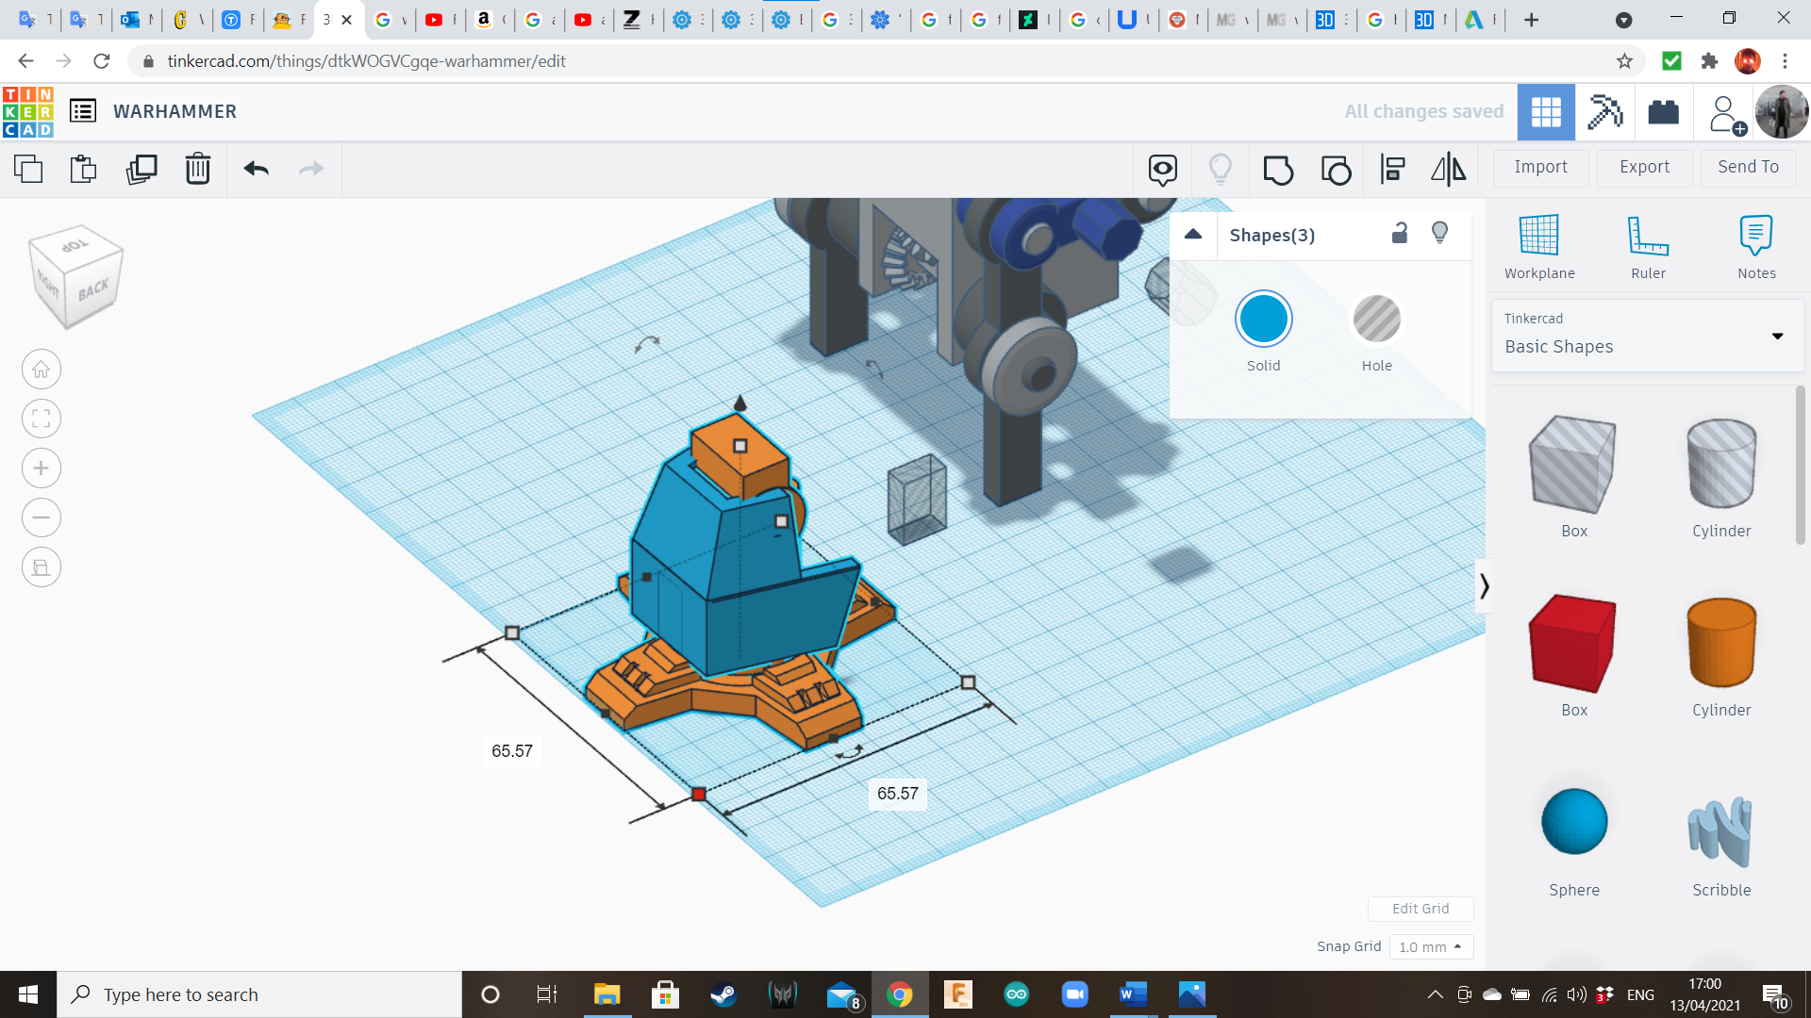Screen dimensions: 1811x1018
Task: Select the Mirror tool
Action: pos(1448,170)
